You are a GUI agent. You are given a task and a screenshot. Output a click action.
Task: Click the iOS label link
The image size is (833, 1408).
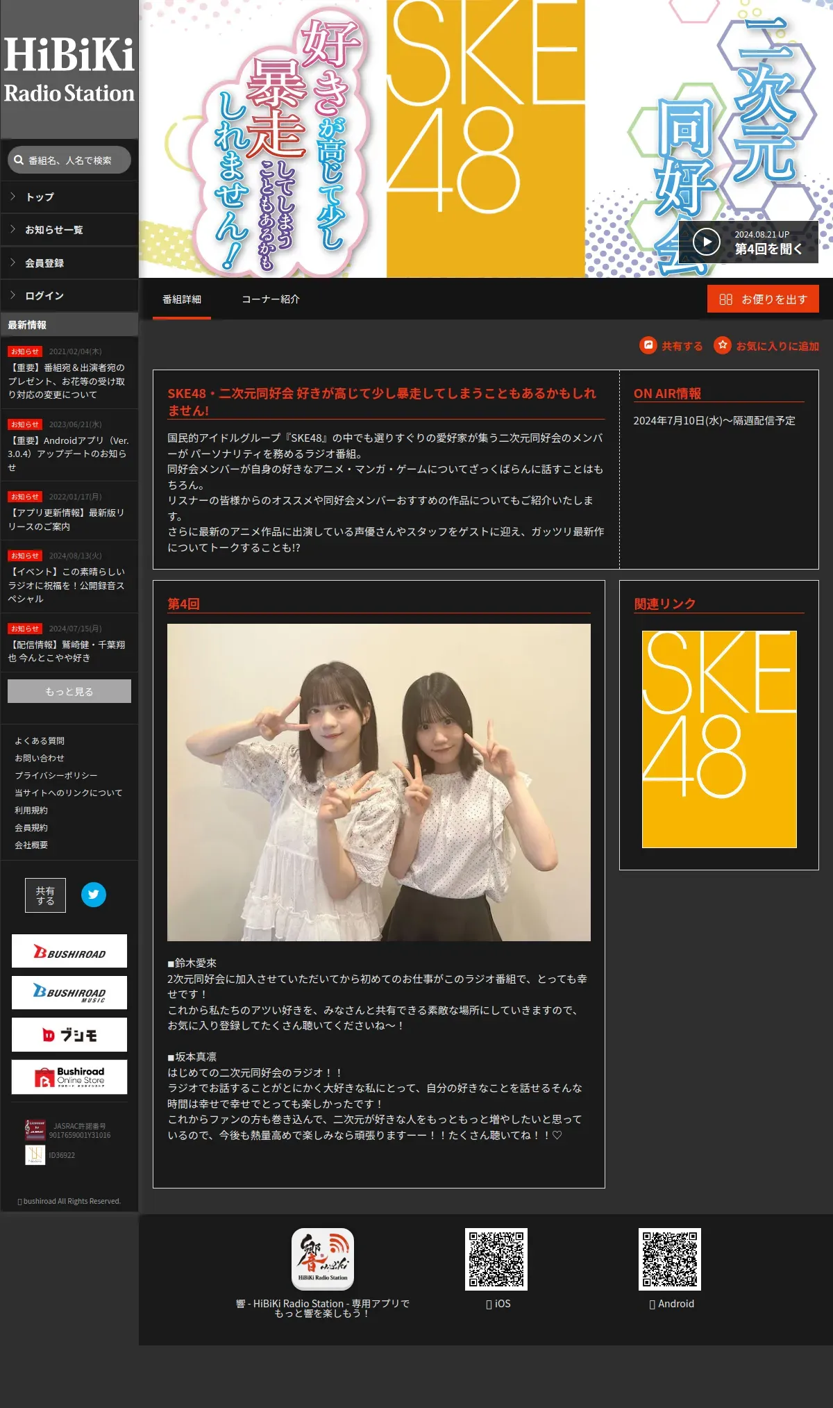[498, 1304]
